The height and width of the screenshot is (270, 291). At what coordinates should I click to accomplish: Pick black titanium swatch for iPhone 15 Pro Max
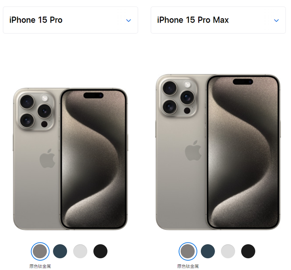(x=248, y=251)
